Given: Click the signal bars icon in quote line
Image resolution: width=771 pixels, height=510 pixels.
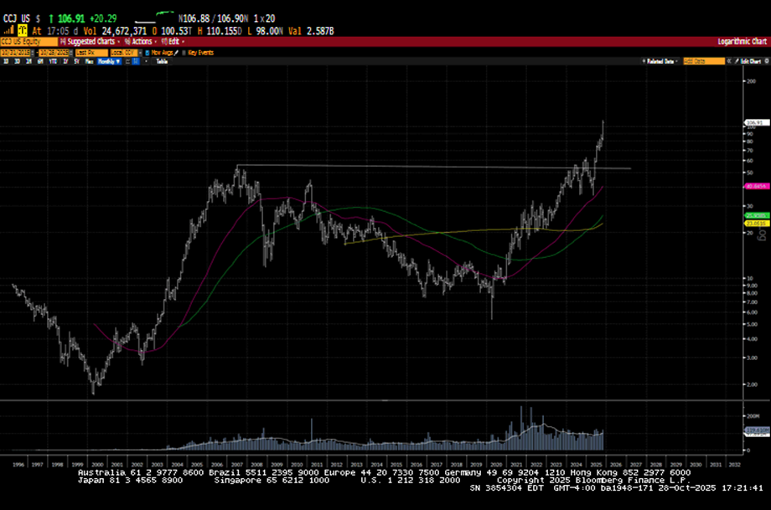Looking at the screenshot, I should pyautogui.click(x=8, y=30).
